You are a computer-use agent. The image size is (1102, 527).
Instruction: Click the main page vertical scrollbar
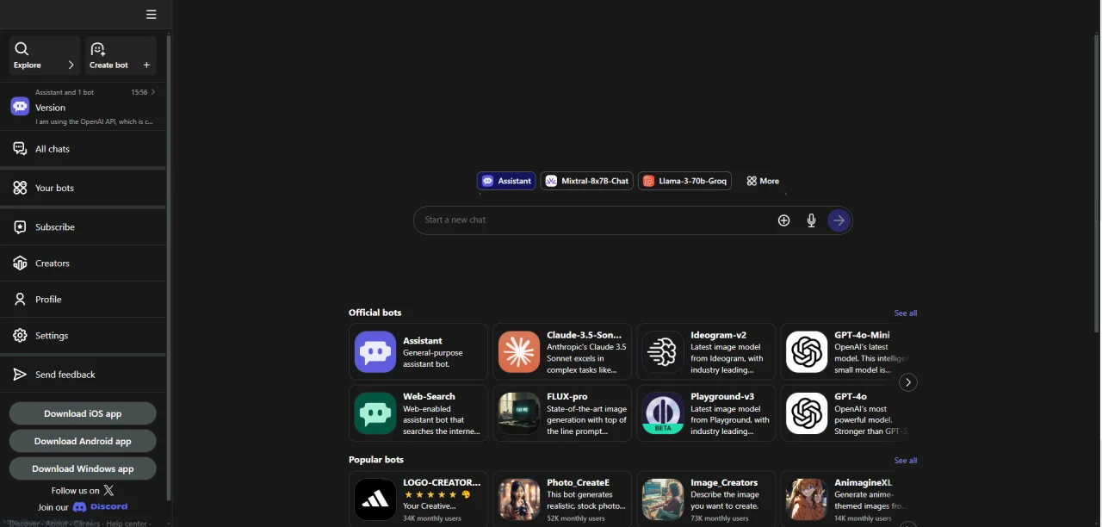tap(1097, 183)
